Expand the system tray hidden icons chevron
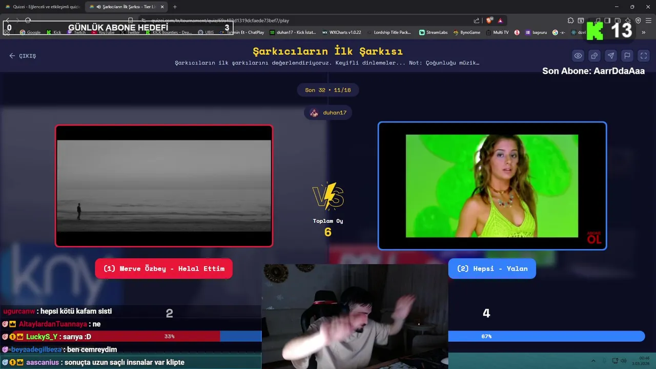 593,361
